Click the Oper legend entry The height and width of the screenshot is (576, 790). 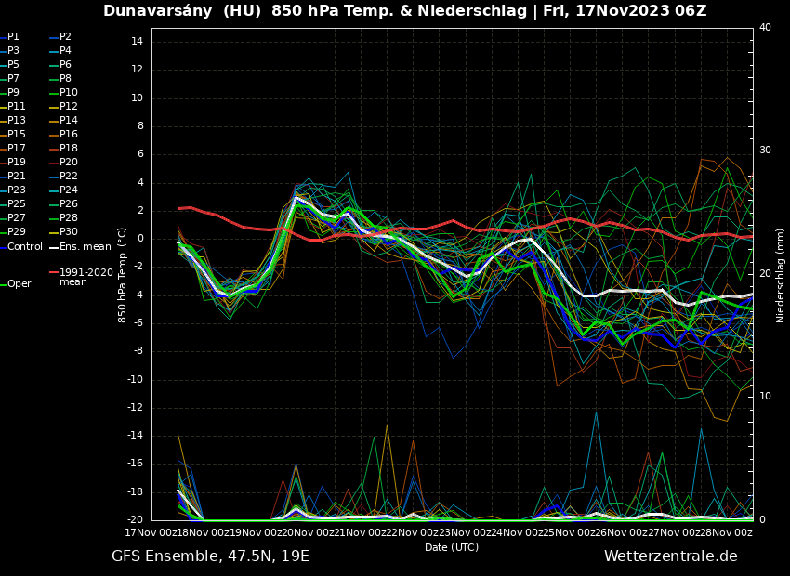(x=19, y=284)
